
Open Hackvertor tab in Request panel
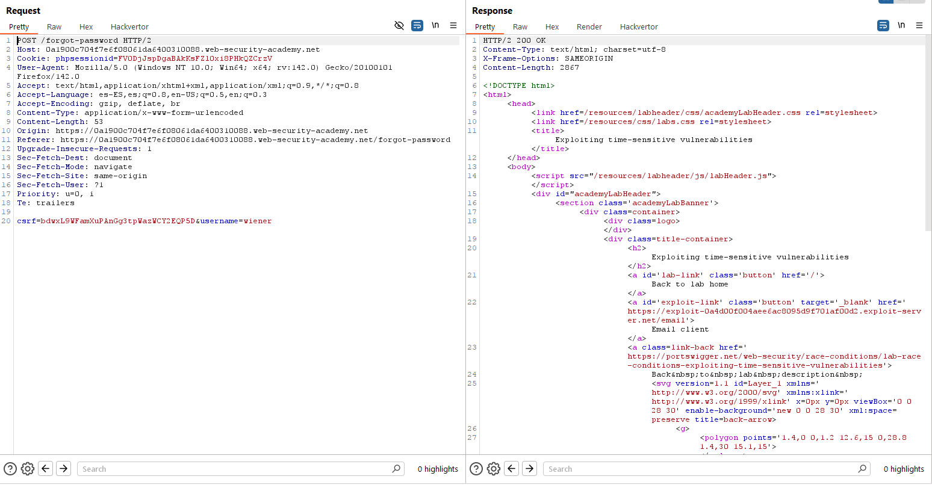tap(129, 26)
